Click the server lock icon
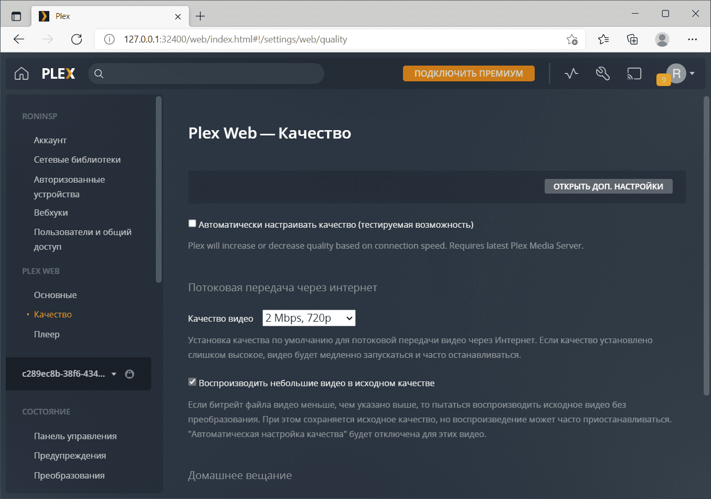711x499 pixels. click(130, 374)
